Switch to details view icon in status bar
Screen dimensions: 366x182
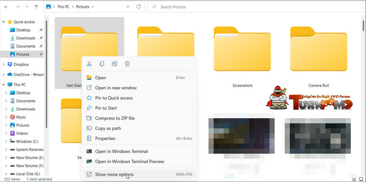pyautogui.click(x=354, y=179)
